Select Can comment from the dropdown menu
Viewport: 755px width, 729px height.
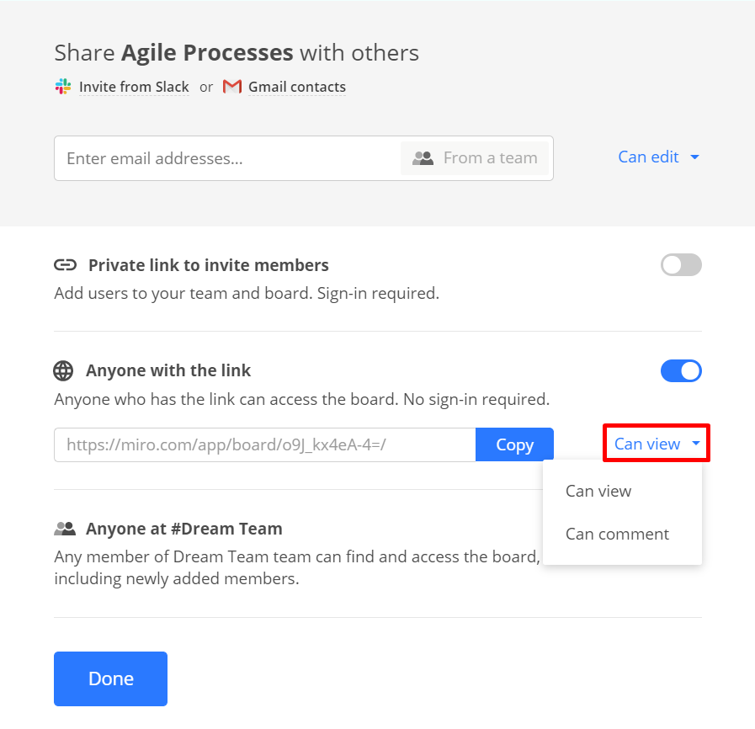coord(617,535)
